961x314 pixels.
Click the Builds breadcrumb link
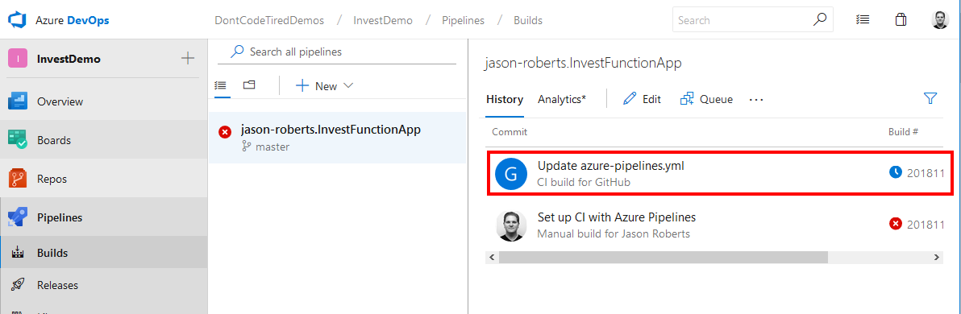[528, 20]
